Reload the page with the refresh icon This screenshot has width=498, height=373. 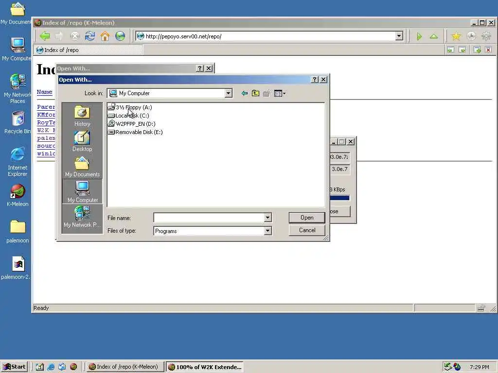point(90,36)
